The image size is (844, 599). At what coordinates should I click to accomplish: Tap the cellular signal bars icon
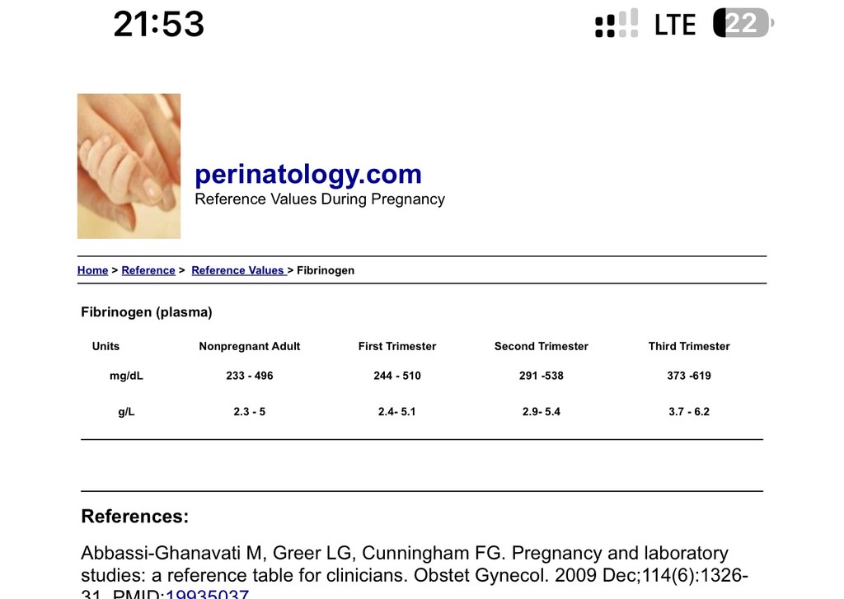pos(617,23)
